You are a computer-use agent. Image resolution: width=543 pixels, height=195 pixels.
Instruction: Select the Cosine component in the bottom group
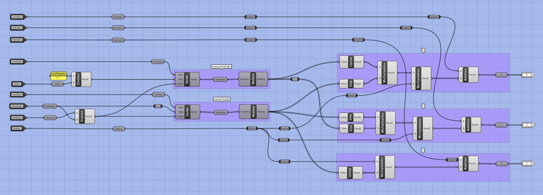[x=350, y=173]
